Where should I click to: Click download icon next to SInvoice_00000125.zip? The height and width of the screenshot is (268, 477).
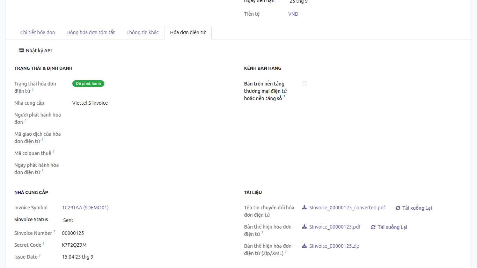click(x=304, y=246)
